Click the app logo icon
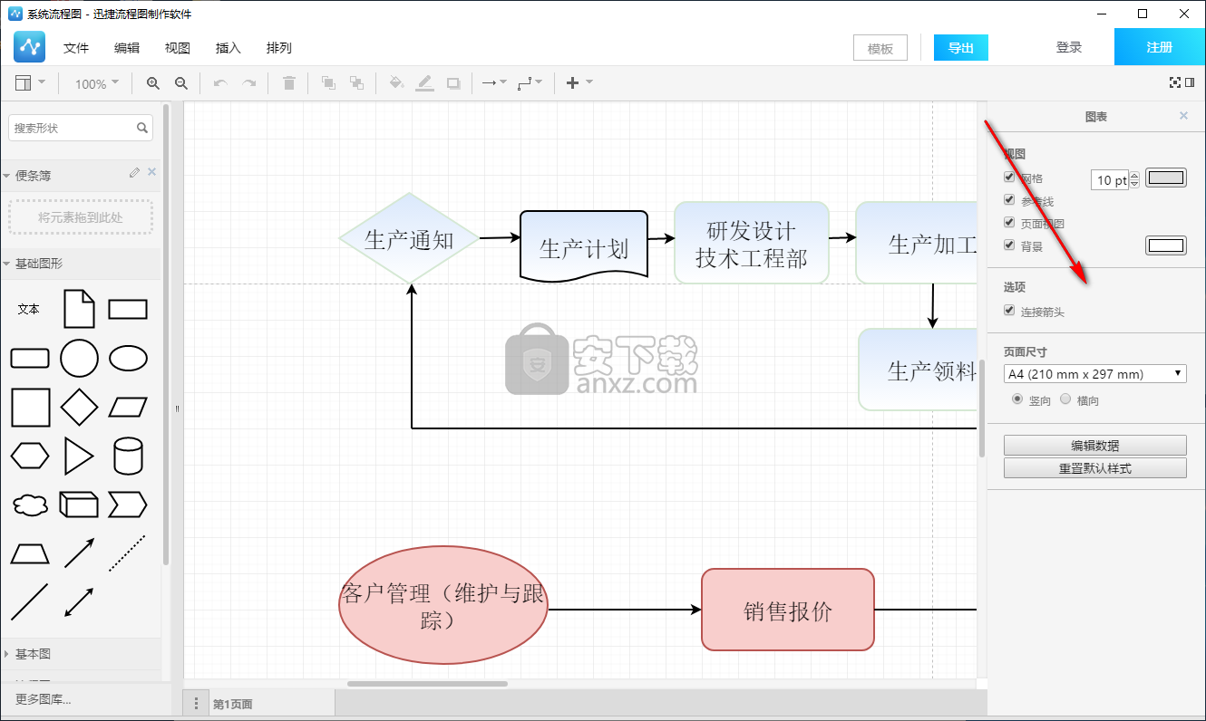1206x721 pixels. point(30,46)
